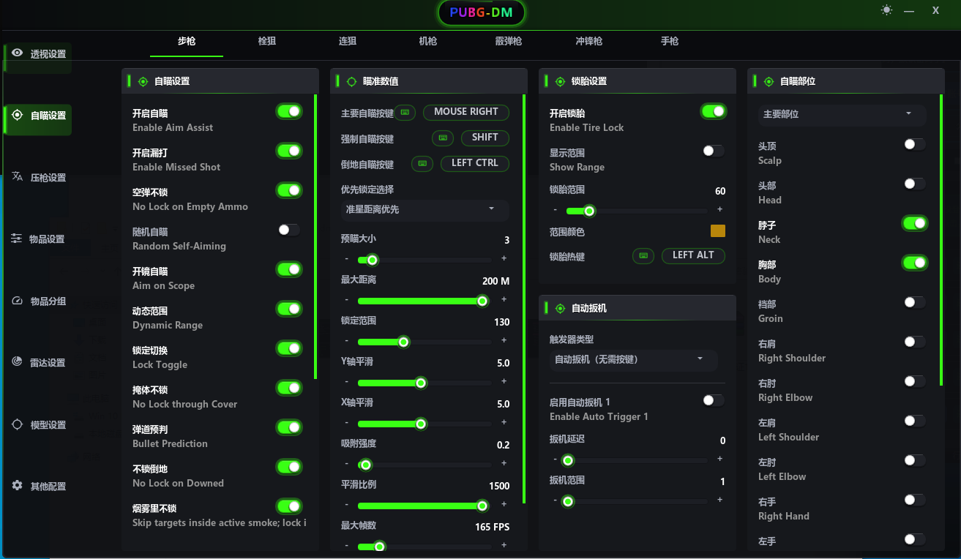The image size is (961, 559).
Task: Click the 自瞄设置 panel green scrollbar
Action: click(315, 236)
